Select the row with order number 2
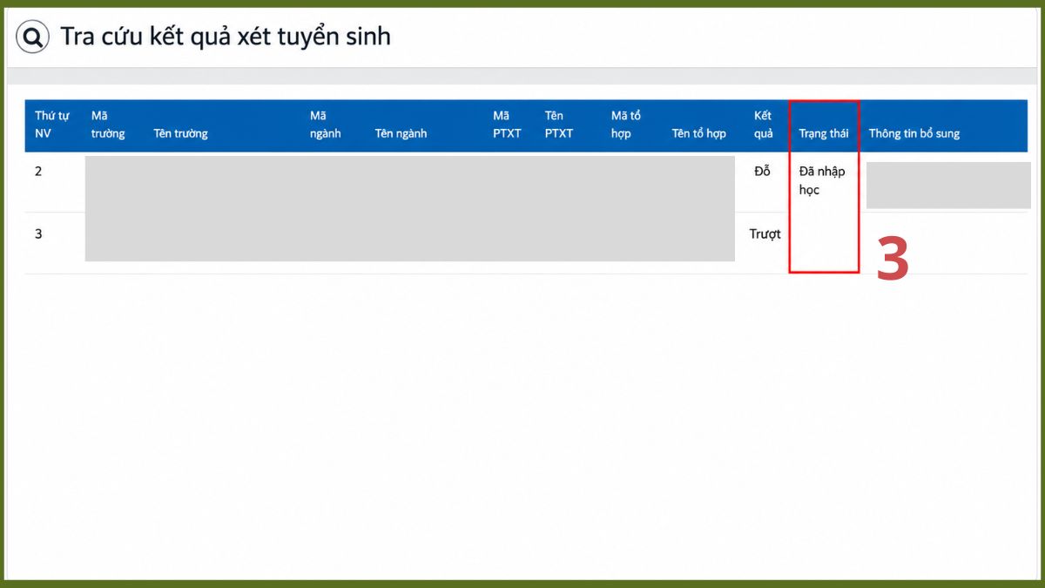 526,182
